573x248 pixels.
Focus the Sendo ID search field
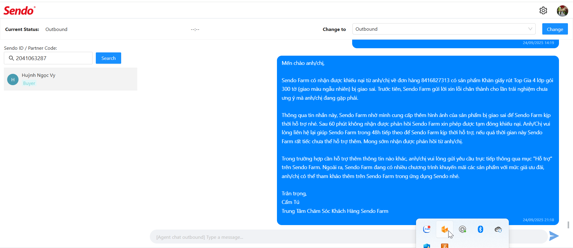point(48,58)
